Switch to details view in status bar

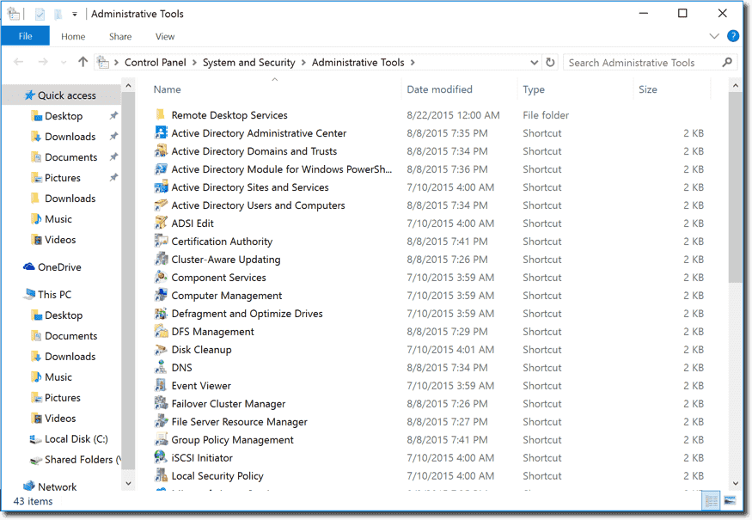click(712, 501)
